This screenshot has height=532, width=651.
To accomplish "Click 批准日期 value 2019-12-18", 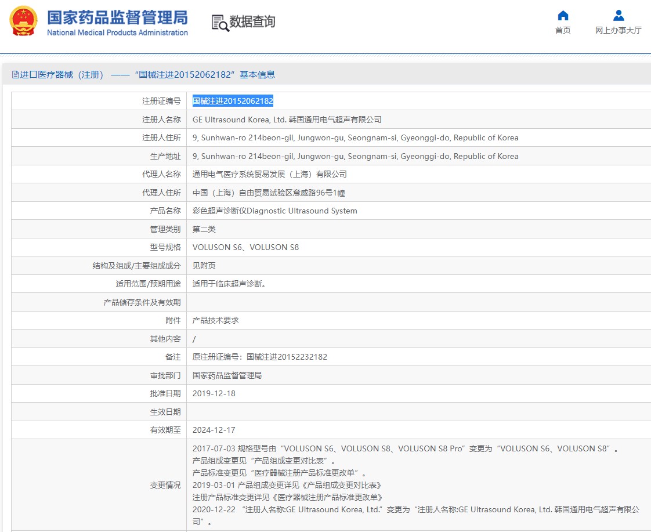I will (x=214, y=393).
